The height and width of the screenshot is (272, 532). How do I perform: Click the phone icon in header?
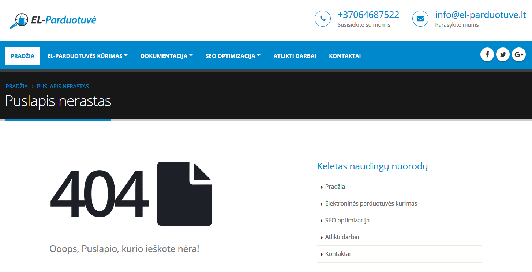323,19
